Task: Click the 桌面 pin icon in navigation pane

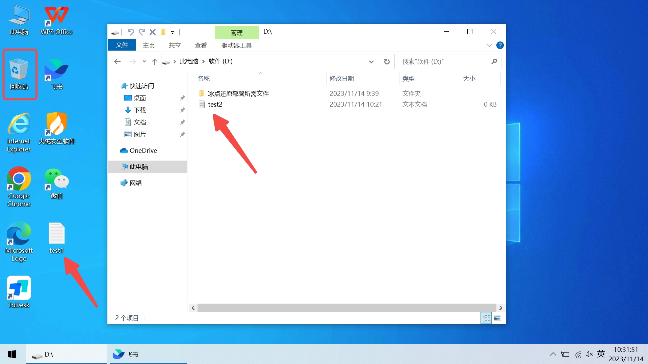Action: click(x=183, y=98)
